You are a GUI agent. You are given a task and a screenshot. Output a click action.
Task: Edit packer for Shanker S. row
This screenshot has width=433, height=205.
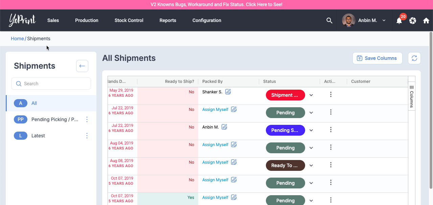(228, 92)
